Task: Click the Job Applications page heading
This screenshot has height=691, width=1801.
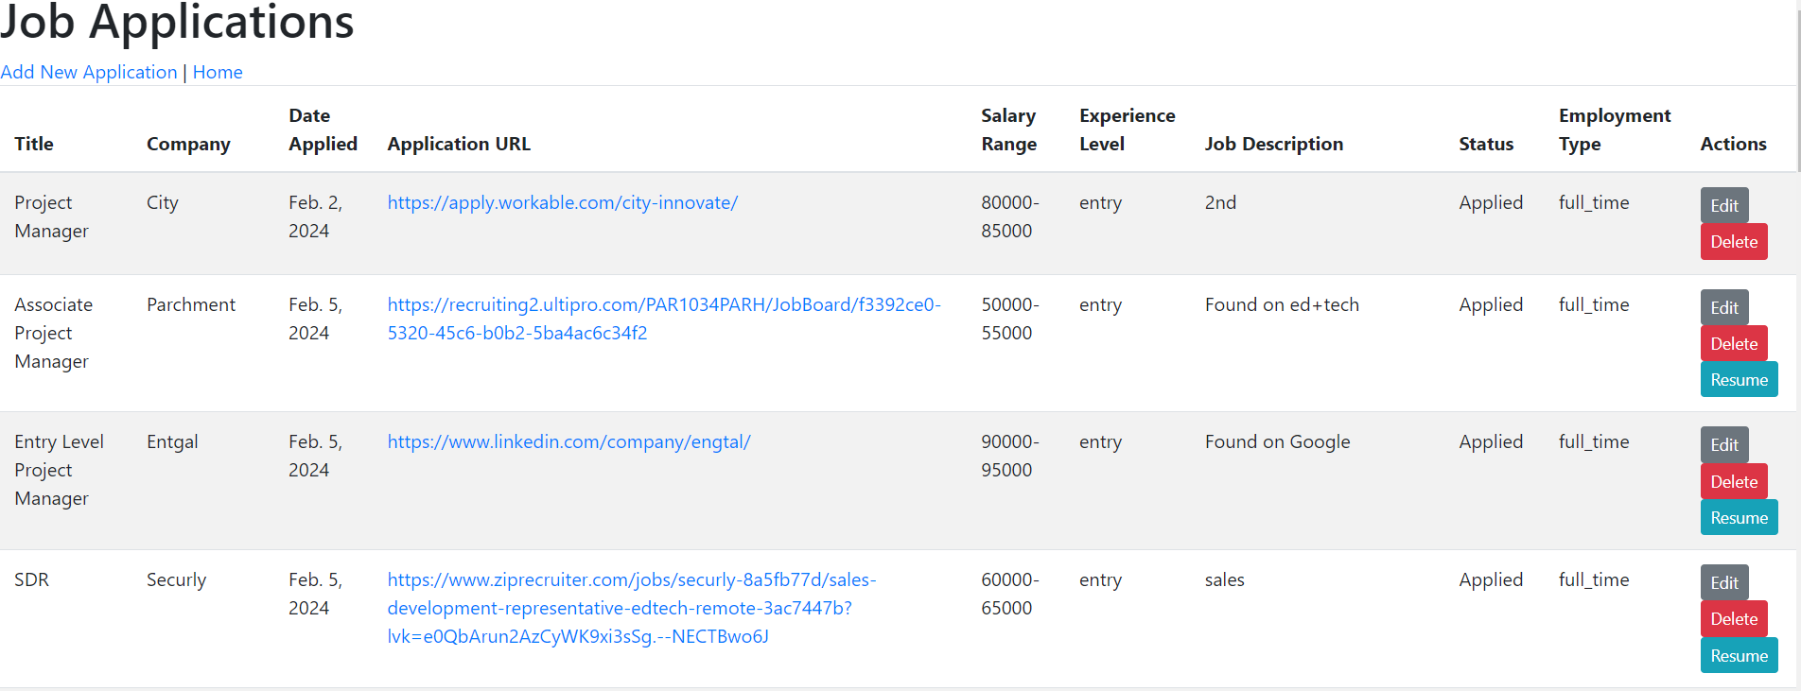Action: (x=177, y=22)
